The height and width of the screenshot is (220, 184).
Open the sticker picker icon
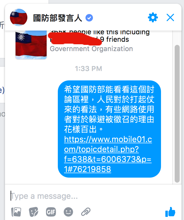pyautogui.click(x=34, y=212)
